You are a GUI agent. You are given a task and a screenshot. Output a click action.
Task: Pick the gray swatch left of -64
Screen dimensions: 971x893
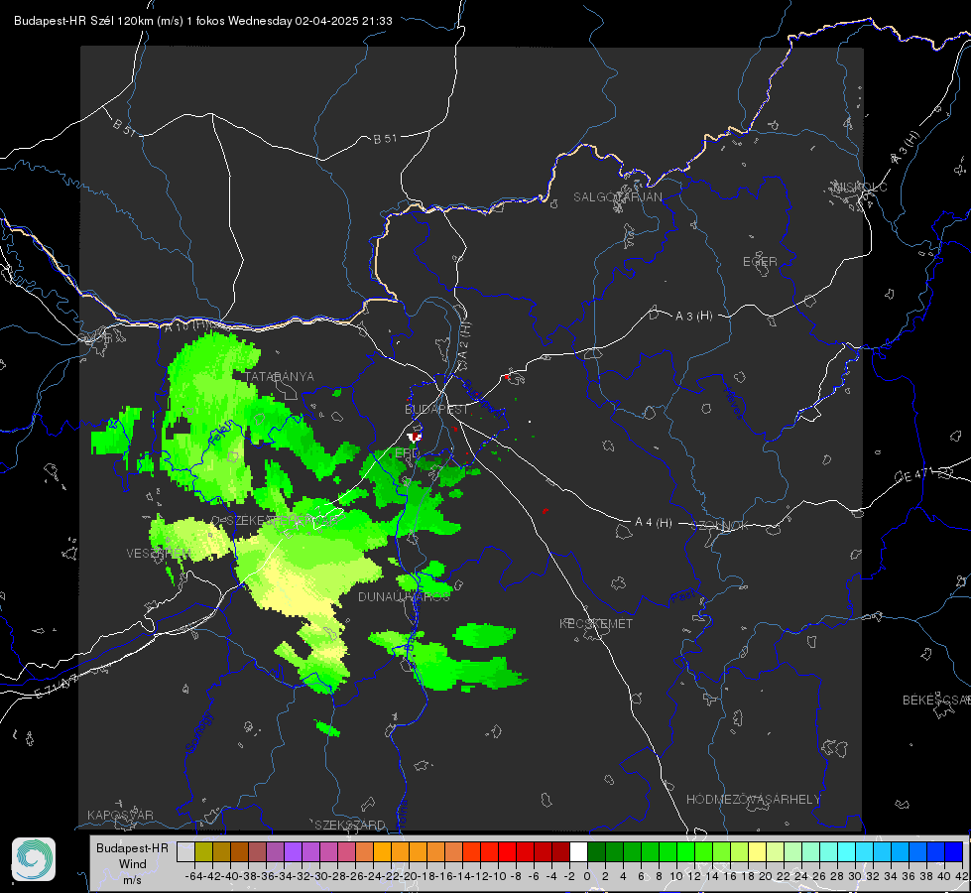click(x=185, y=851)
